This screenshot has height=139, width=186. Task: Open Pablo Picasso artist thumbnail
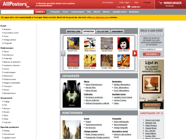coord(90,43)
